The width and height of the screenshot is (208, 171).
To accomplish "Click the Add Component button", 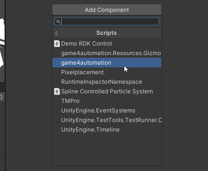I will pyautogui.click(x=107, y=10).
